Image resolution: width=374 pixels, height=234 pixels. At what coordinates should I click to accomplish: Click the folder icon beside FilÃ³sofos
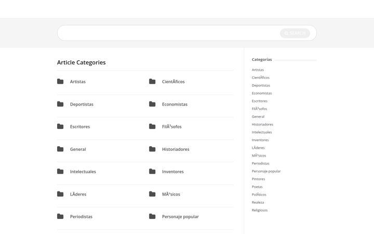tap(152, 126)
